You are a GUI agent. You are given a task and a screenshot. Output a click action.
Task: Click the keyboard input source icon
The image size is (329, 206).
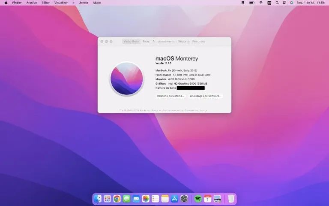(269, 3)
